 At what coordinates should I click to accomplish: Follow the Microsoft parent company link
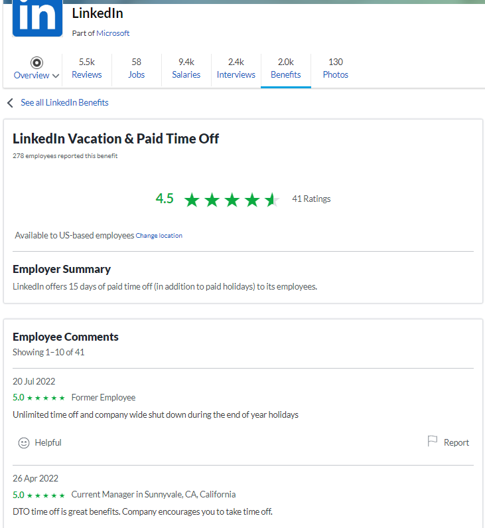(113, 33)
